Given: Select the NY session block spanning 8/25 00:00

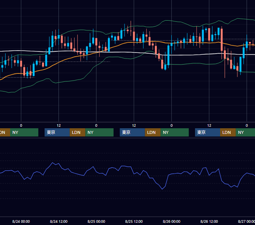Looking at the screenshot, I should tap(99, 132).
